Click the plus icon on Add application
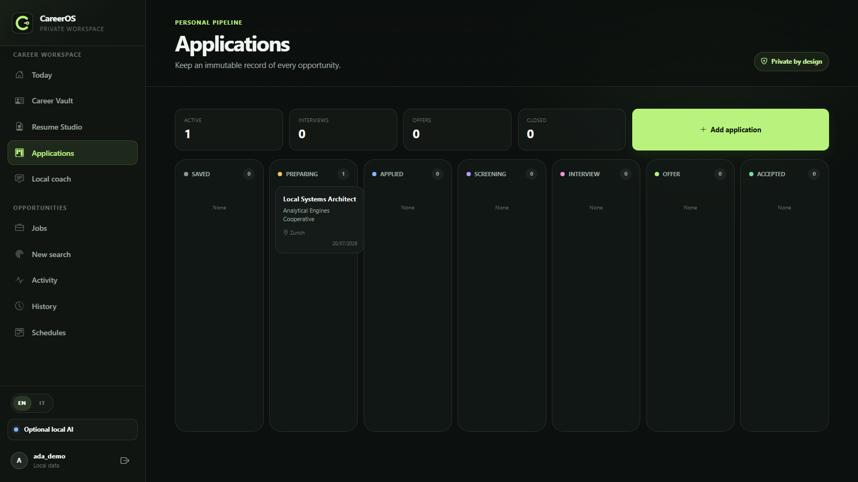 tap(703, 130)
